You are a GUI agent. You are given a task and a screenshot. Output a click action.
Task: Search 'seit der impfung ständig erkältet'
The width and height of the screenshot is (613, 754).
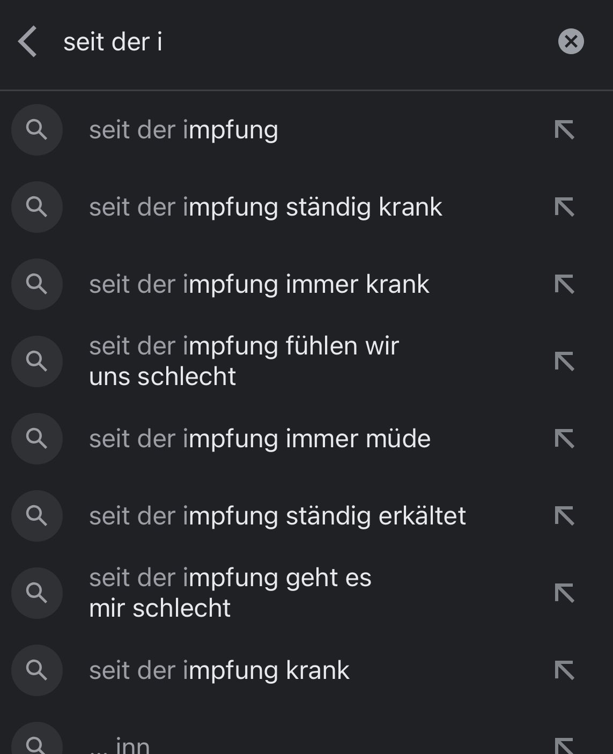277,516
